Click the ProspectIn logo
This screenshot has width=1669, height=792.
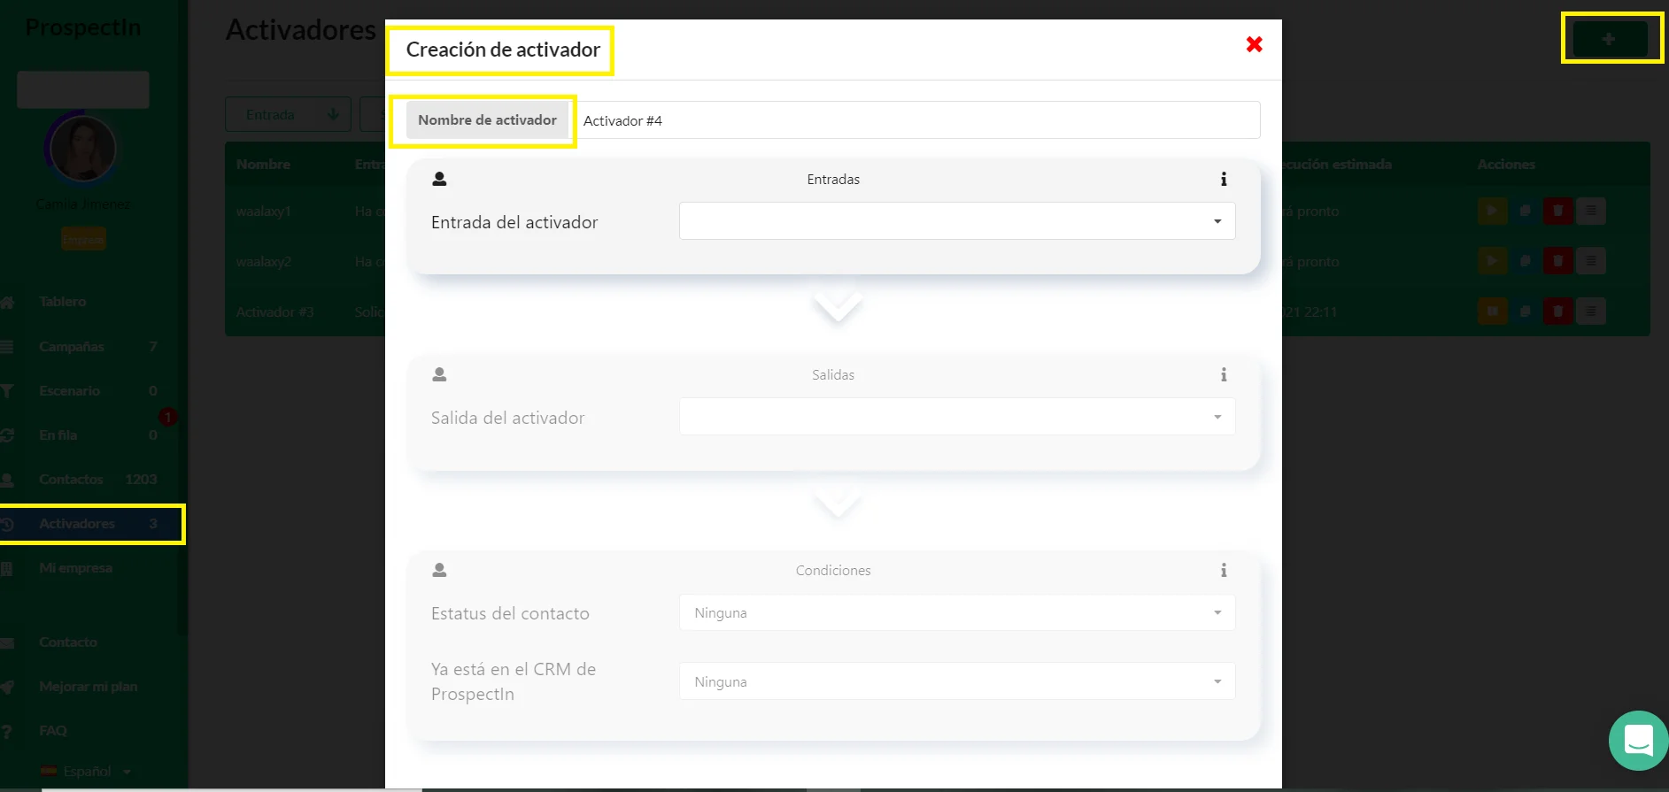tap(83, 27)
